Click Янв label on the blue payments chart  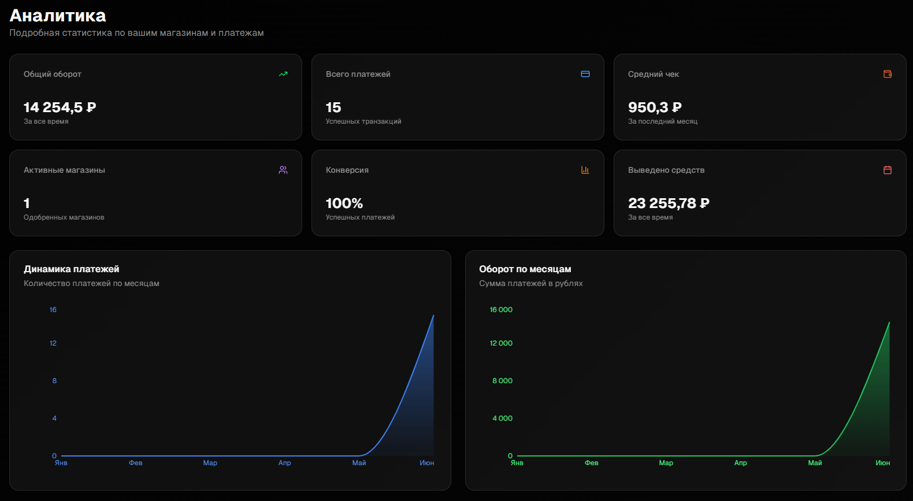click(x=61, y=463)
